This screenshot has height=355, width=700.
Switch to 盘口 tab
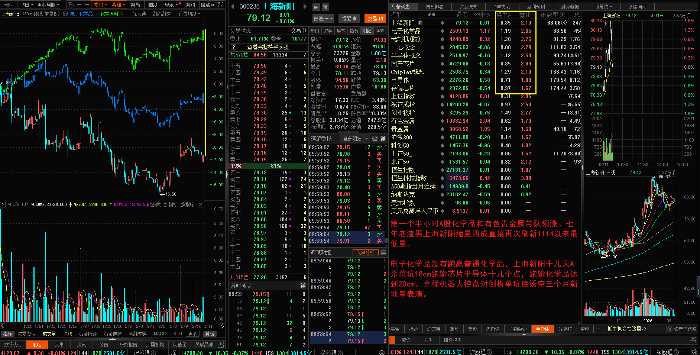(x=315, y=31)
